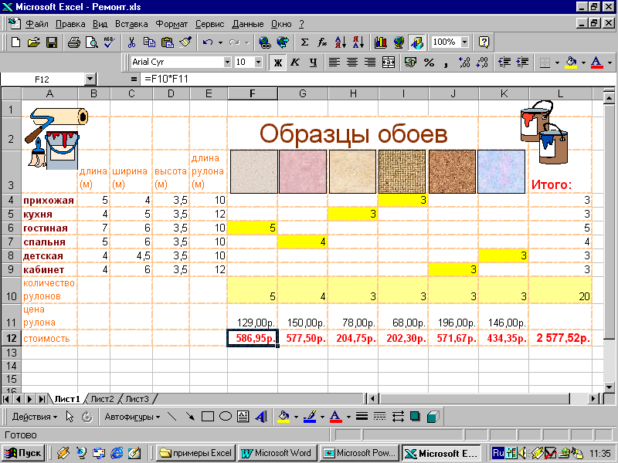The image size is (618, 463).
Task: Expand the Arial Cyr font dropdown
Action: pos(227,63)
